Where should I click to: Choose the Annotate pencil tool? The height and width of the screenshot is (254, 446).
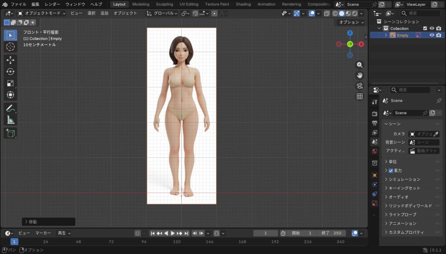[10, 108]
